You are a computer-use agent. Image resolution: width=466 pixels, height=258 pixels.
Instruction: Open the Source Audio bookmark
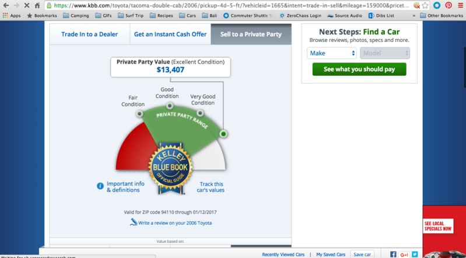[345, 16]
